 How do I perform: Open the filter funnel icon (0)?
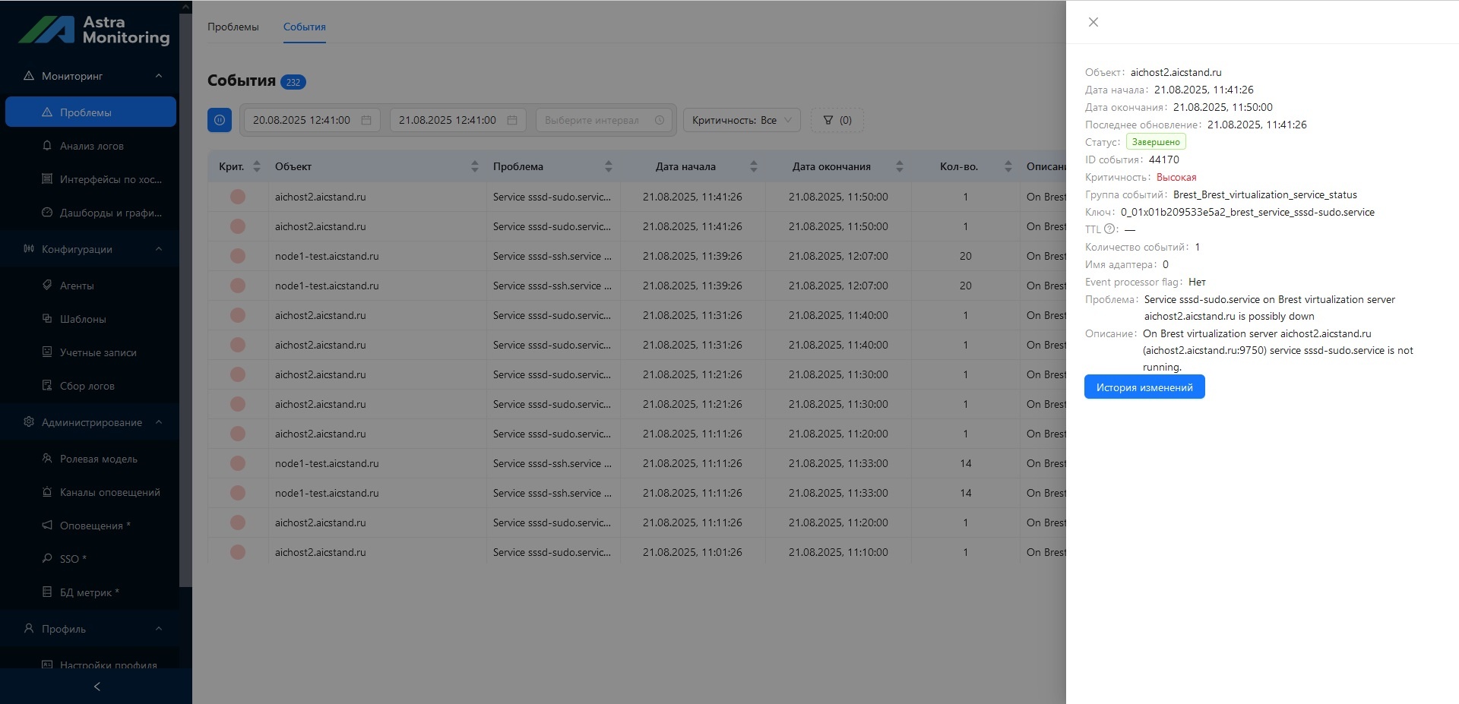837,120
